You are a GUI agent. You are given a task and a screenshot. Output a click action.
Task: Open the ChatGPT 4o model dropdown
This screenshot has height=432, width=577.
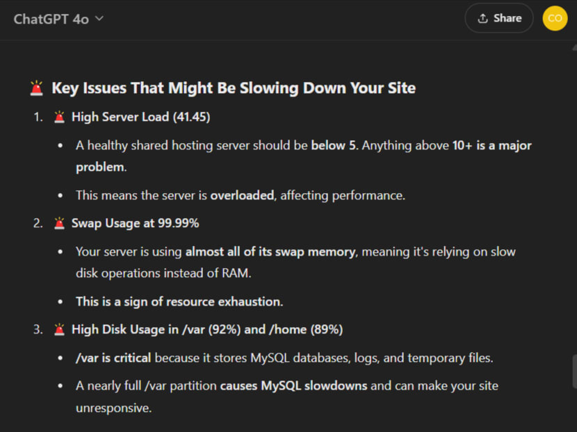click(58, 19)
